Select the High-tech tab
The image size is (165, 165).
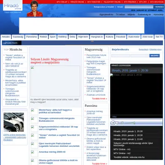(x=83, y=37)
